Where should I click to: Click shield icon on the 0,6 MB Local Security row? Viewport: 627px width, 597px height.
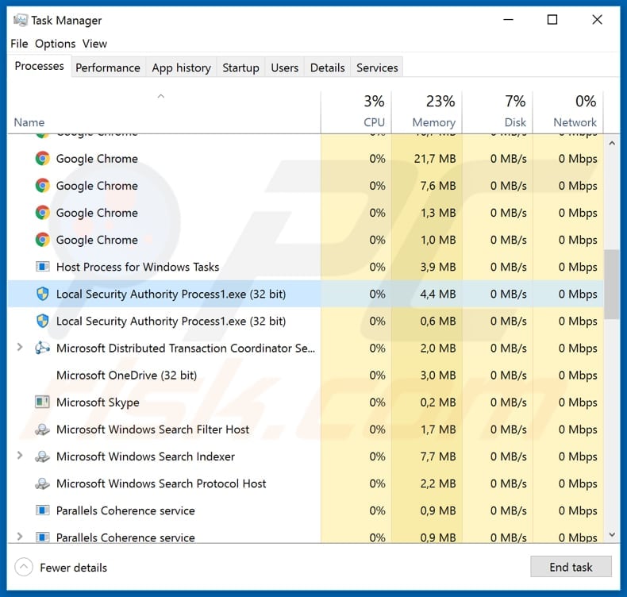(x=42, y=321)
